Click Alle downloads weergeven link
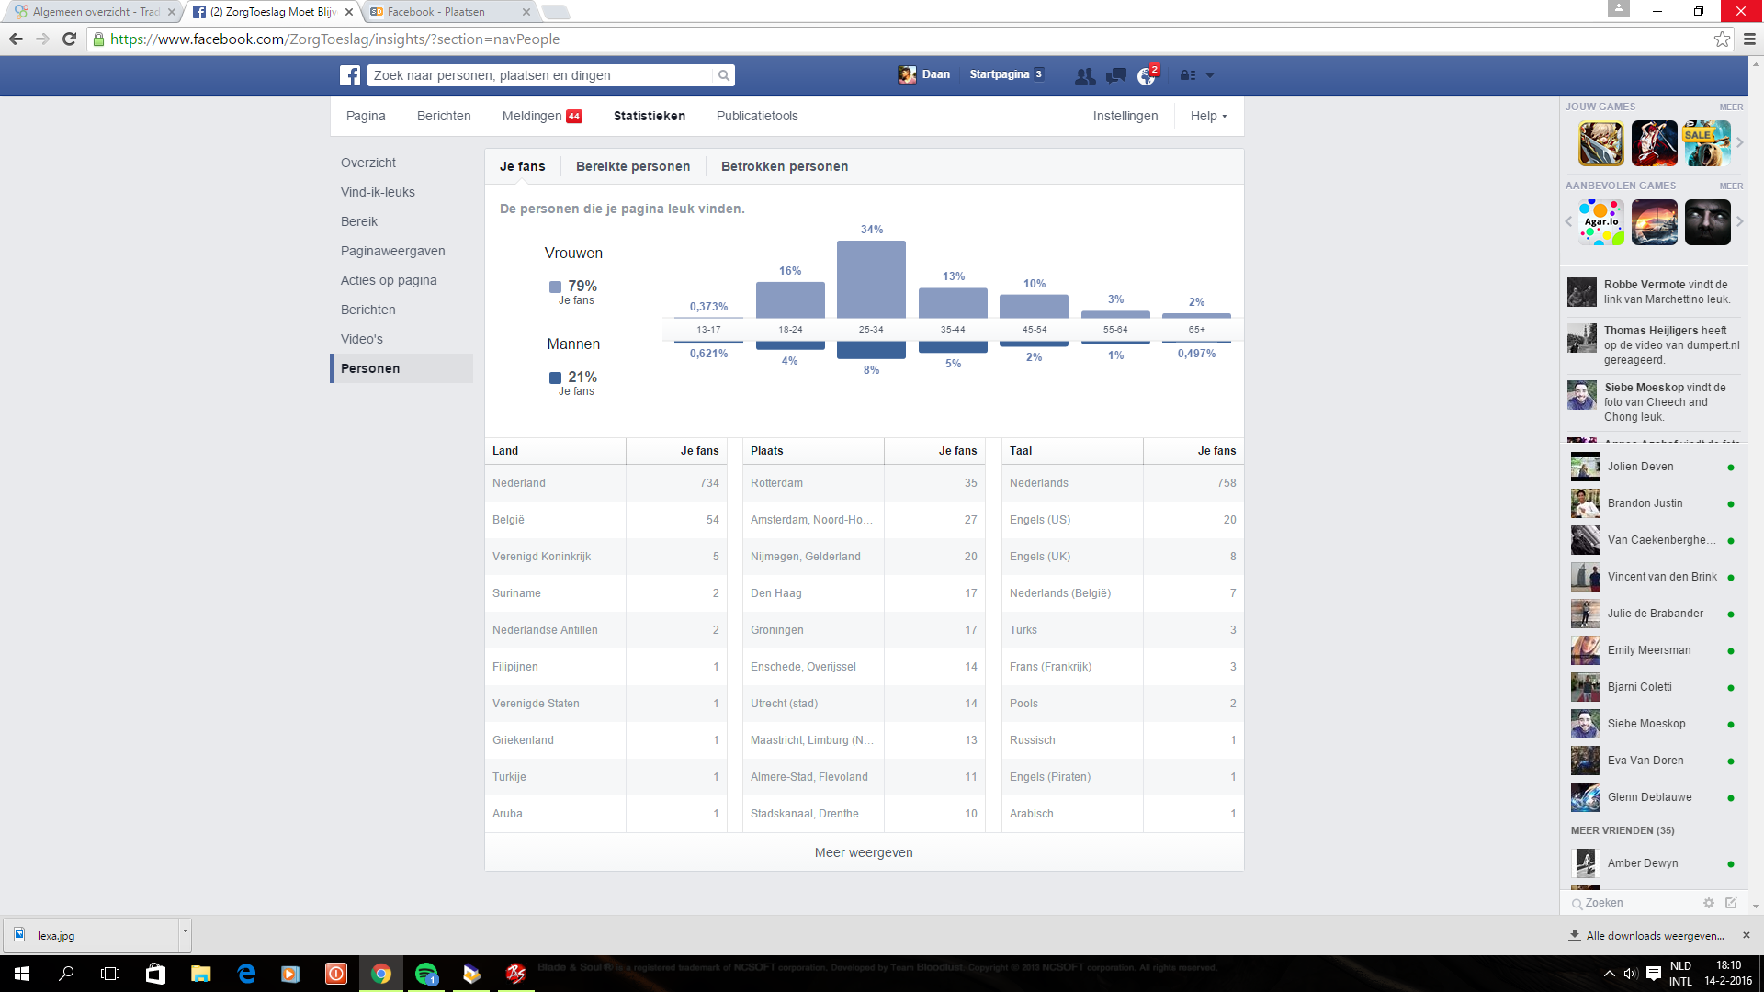Image resolution: width=1764 pixels, height=992 pixels. [1655, 935]
